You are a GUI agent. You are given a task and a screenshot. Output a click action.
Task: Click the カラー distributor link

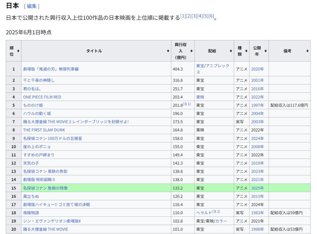pos(221,221)
